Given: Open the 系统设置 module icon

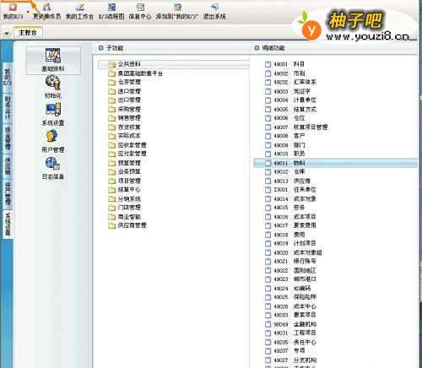Looking at the screenshot, I should (53, 114).
